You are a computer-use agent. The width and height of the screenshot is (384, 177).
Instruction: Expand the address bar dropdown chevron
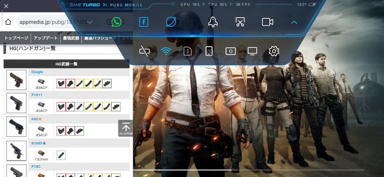[90, 22]
